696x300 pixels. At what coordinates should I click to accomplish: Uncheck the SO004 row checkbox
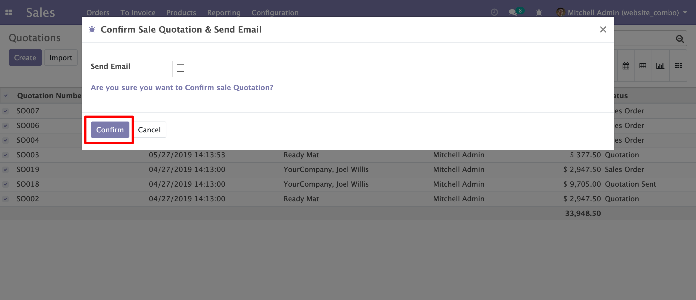pos(5,140)
